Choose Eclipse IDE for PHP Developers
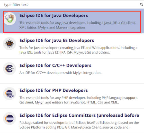Screen dimensions: 144x133 coord(53,90)
